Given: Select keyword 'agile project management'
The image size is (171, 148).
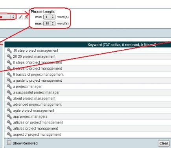Looking at the screenshot, I should (33, 111).
